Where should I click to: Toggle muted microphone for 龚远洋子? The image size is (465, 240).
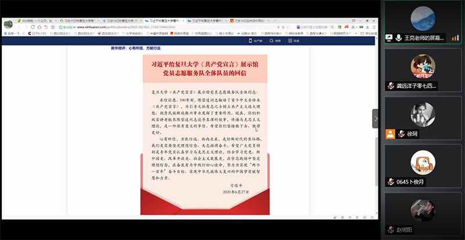(391, 85)
